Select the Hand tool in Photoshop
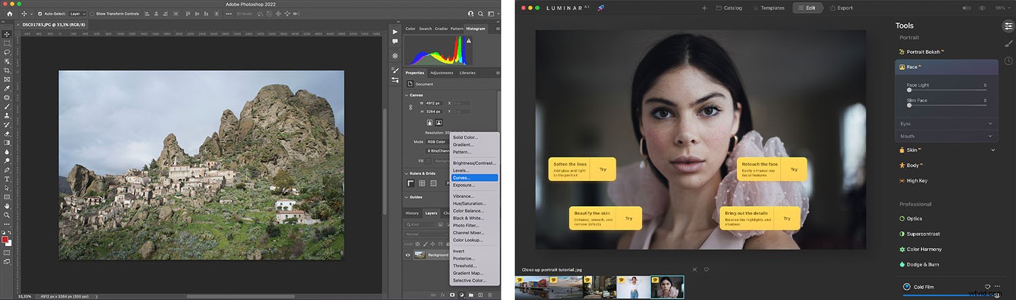 (x=7, y=207)
